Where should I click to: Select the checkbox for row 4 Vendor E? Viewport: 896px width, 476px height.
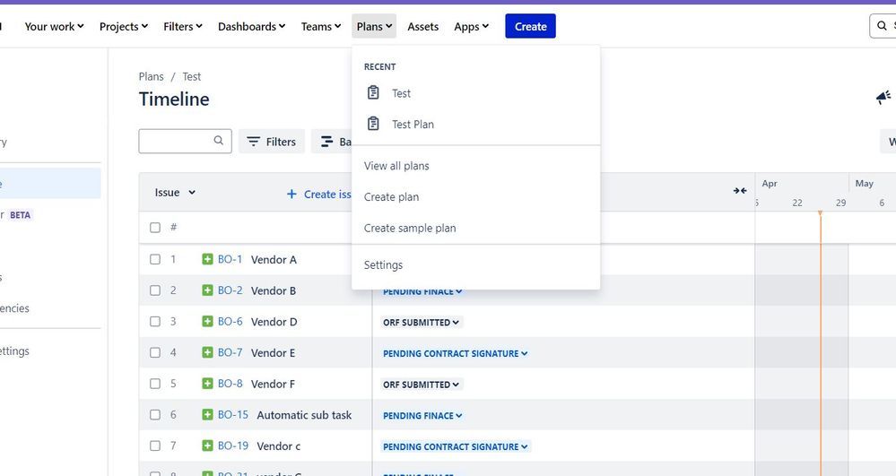[155, 352]
